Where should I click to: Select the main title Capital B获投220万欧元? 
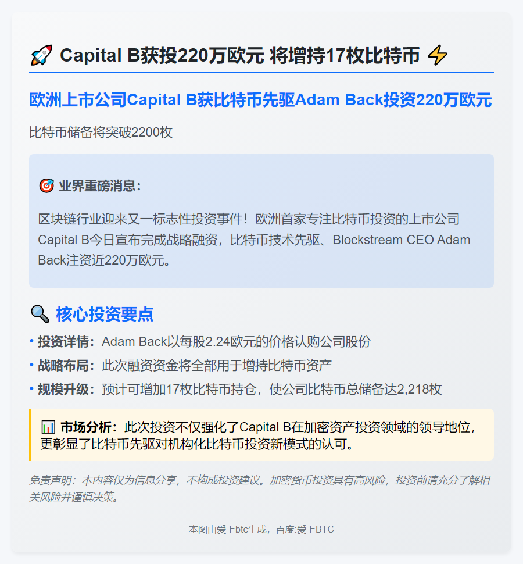pos(162,55)
